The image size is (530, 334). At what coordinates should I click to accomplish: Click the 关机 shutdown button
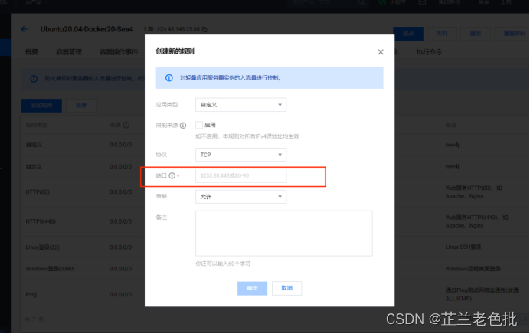442,34
